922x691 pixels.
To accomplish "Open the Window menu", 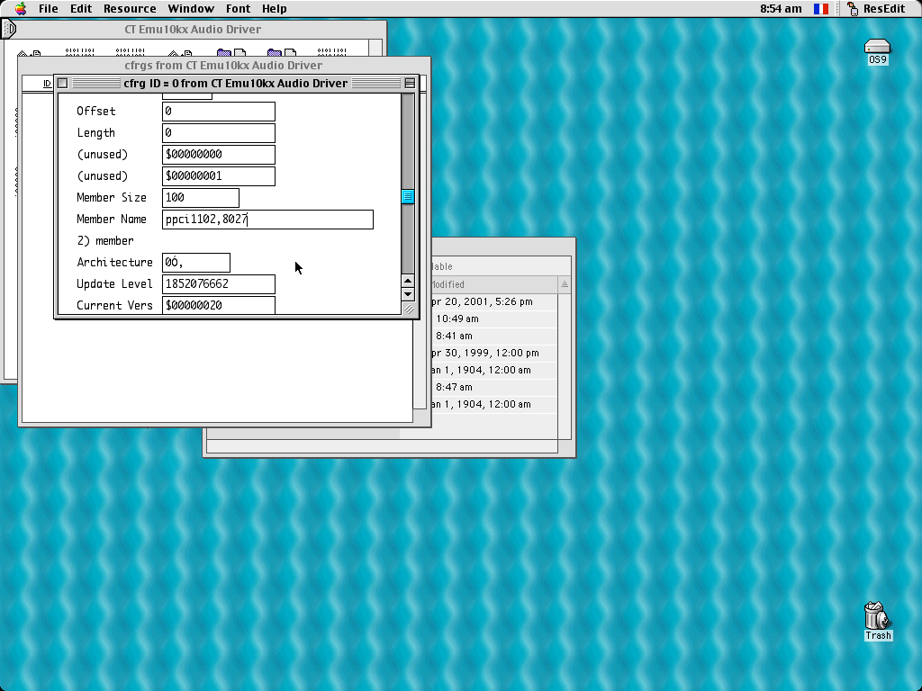I will coord(191,9).
